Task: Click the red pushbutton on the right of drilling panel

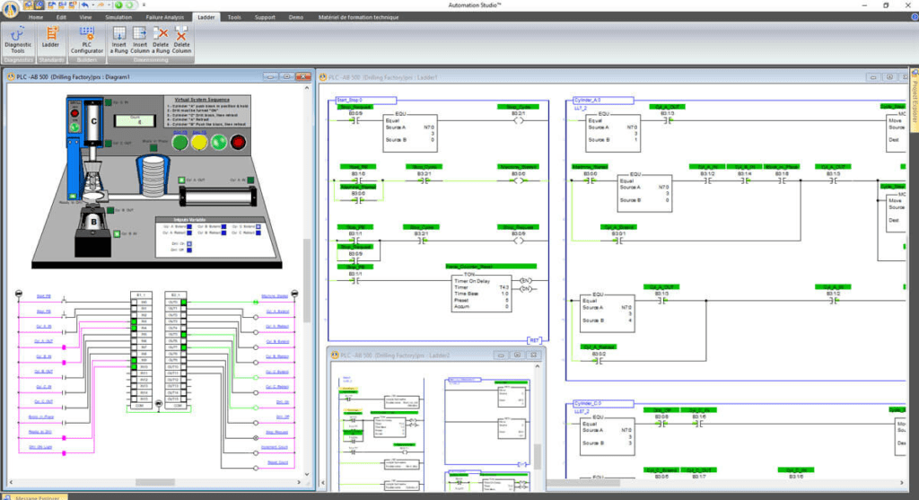Action: pyautogui.click(x=238, y=143)
